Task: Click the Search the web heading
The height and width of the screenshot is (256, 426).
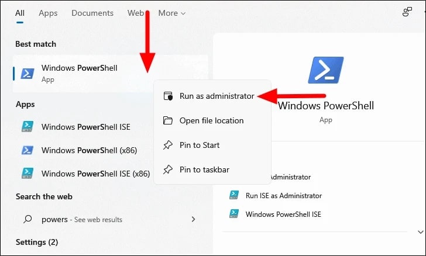Action: pyautogui.click(x=44, y=196)
